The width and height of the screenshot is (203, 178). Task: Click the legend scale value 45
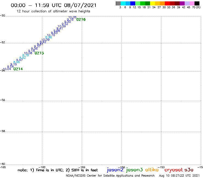188,7
